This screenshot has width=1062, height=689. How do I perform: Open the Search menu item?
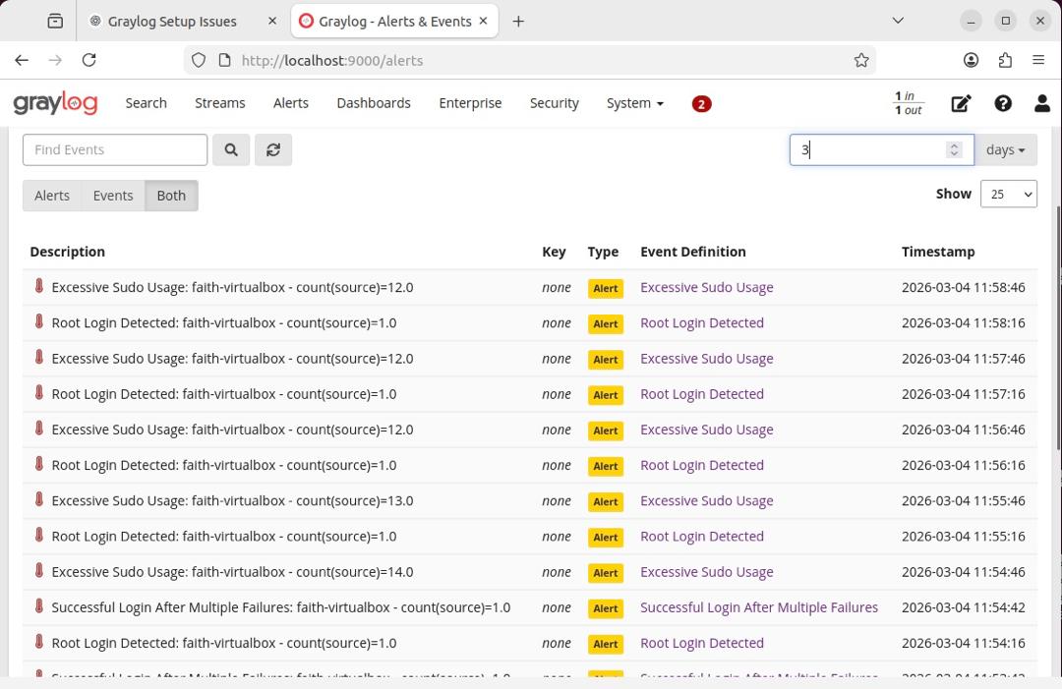[146, 103]
